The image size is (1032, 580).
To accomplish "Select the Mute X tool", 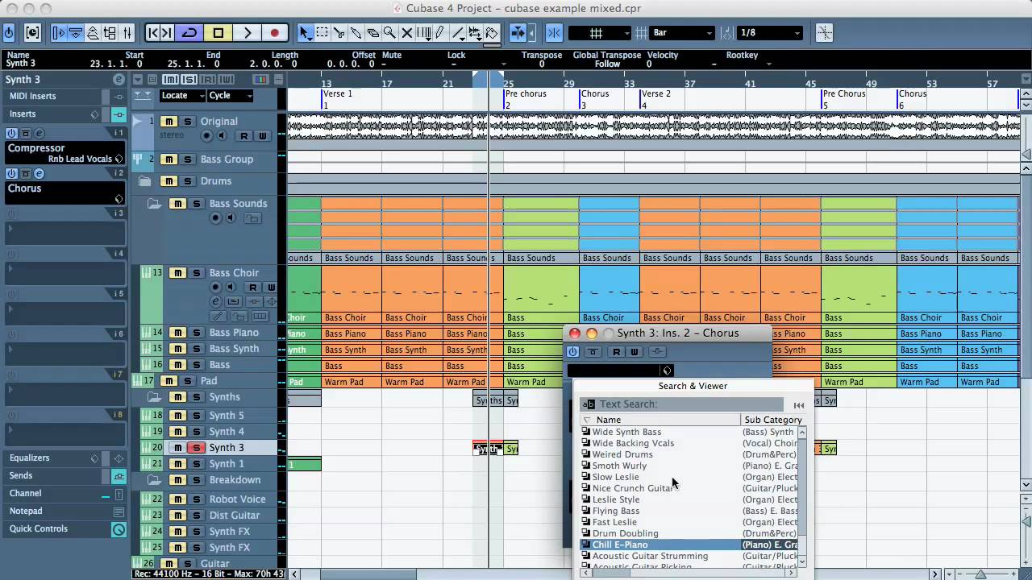I will [x=406, y=33].
